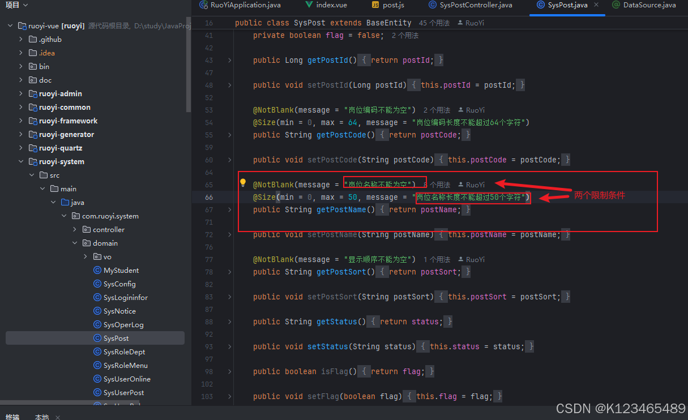The height and width of the screenshot is (420, 688).
Task: Click the 1 个用法 hint on line 77
Action: (437, 260)
